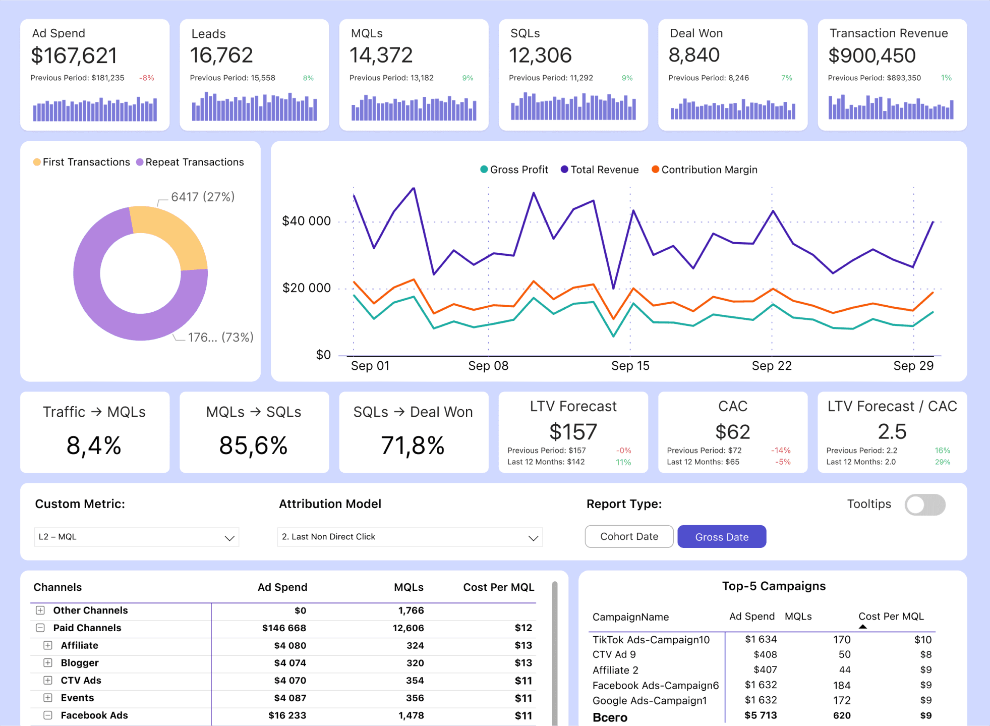
Task: Click the MQLs sparkline chart
Action: pyautogui.click(x=414, y=107)
